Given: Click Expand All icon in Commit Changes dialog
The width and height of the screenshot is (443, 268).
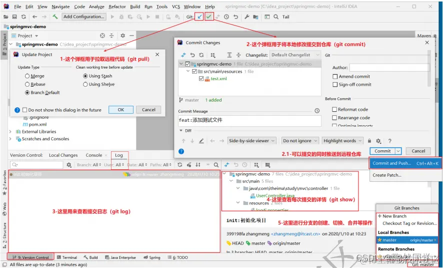Looking at the screenshot, I should pos(229,55).
